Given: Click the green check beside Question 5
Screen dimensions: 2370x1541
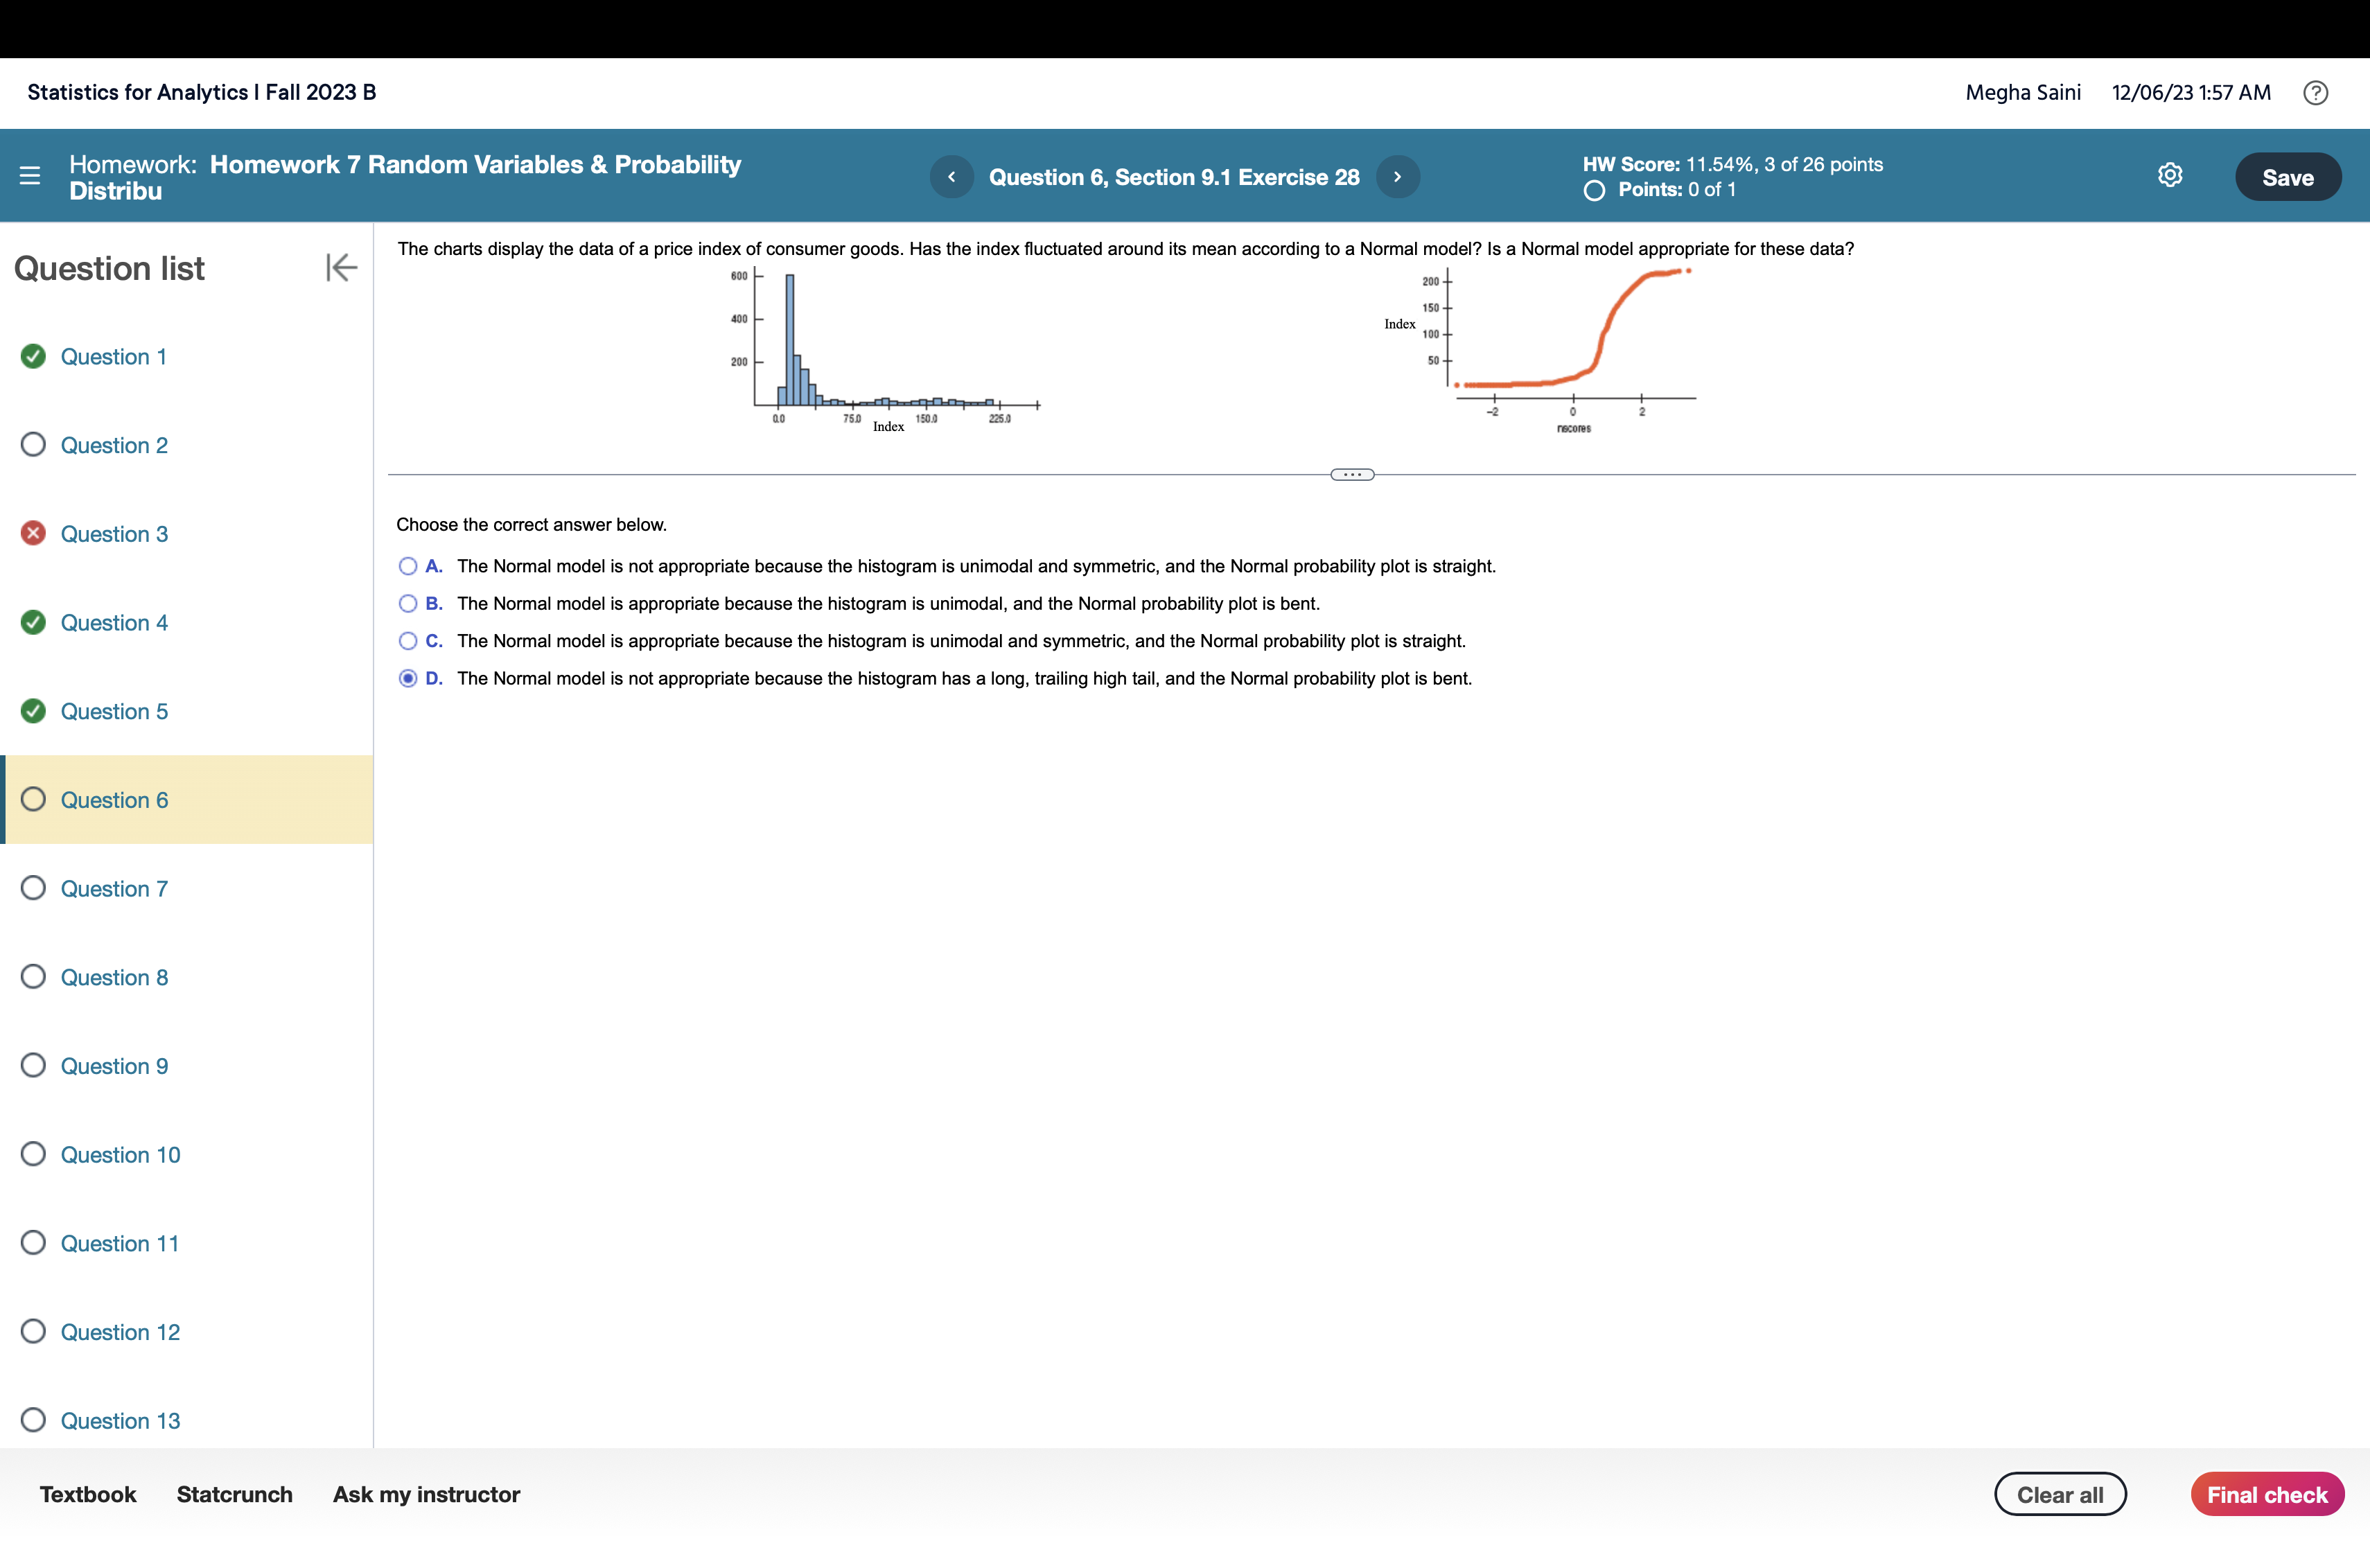Looking at the screenshot, I should coord(33,711).
